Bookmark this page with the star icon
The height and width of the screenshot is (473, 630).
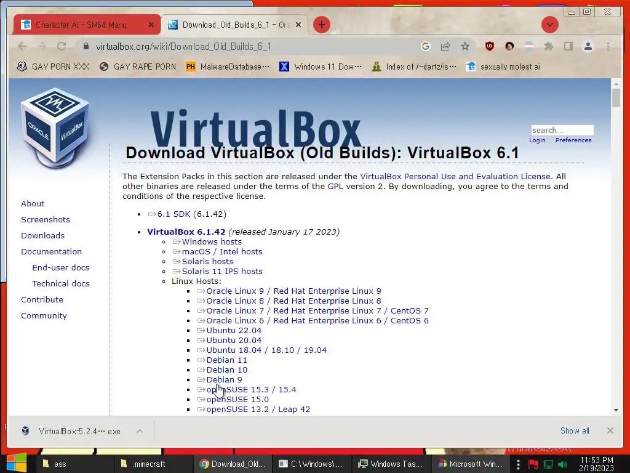coord(465,47)
